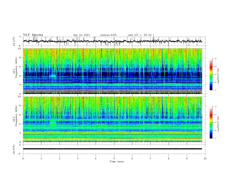Screen dimensions: 231x178
Task: Click the time axis tick label '8'
Action: coord(169,159)
